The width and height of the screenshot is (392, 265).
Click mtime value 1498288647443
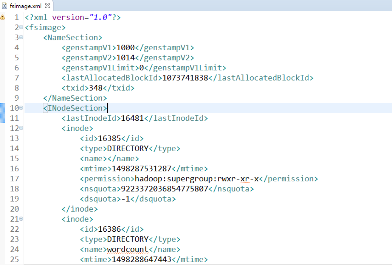pos(142,259)
